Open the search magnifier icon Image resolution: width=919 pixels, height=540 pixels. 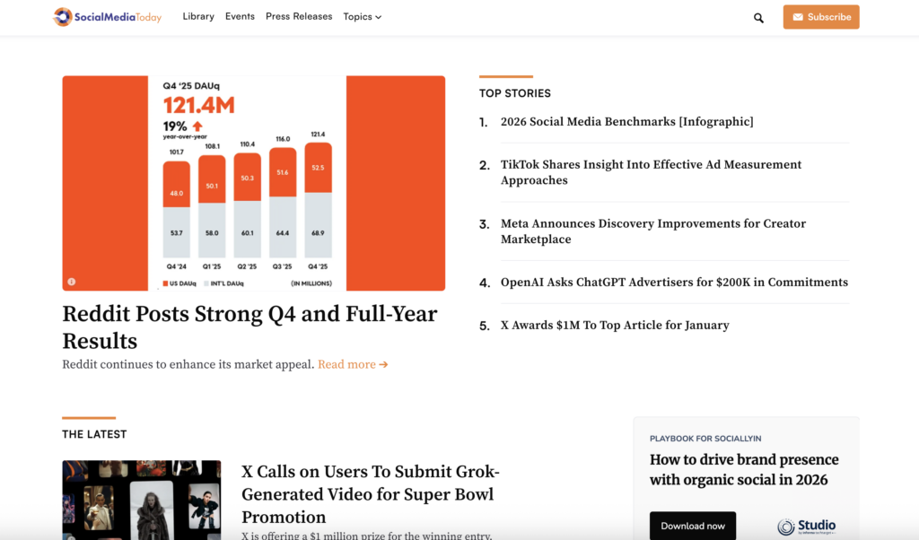tap(758, 17)
